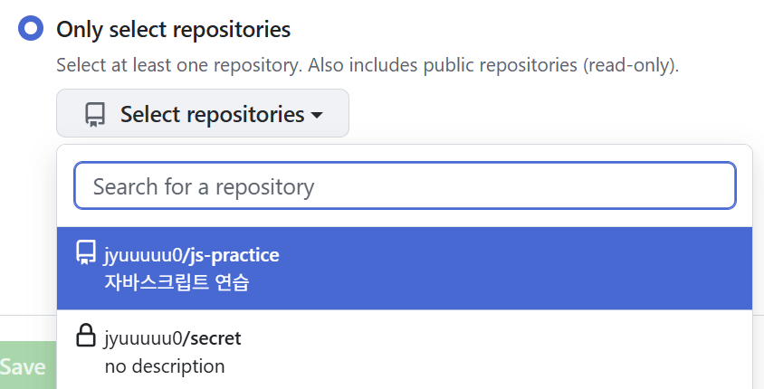Click empty blue area of highlighted js-practice row
Image resolution: width=764 pixels, height=389 pixels.
pyautogui.click(x=511, y=269)
